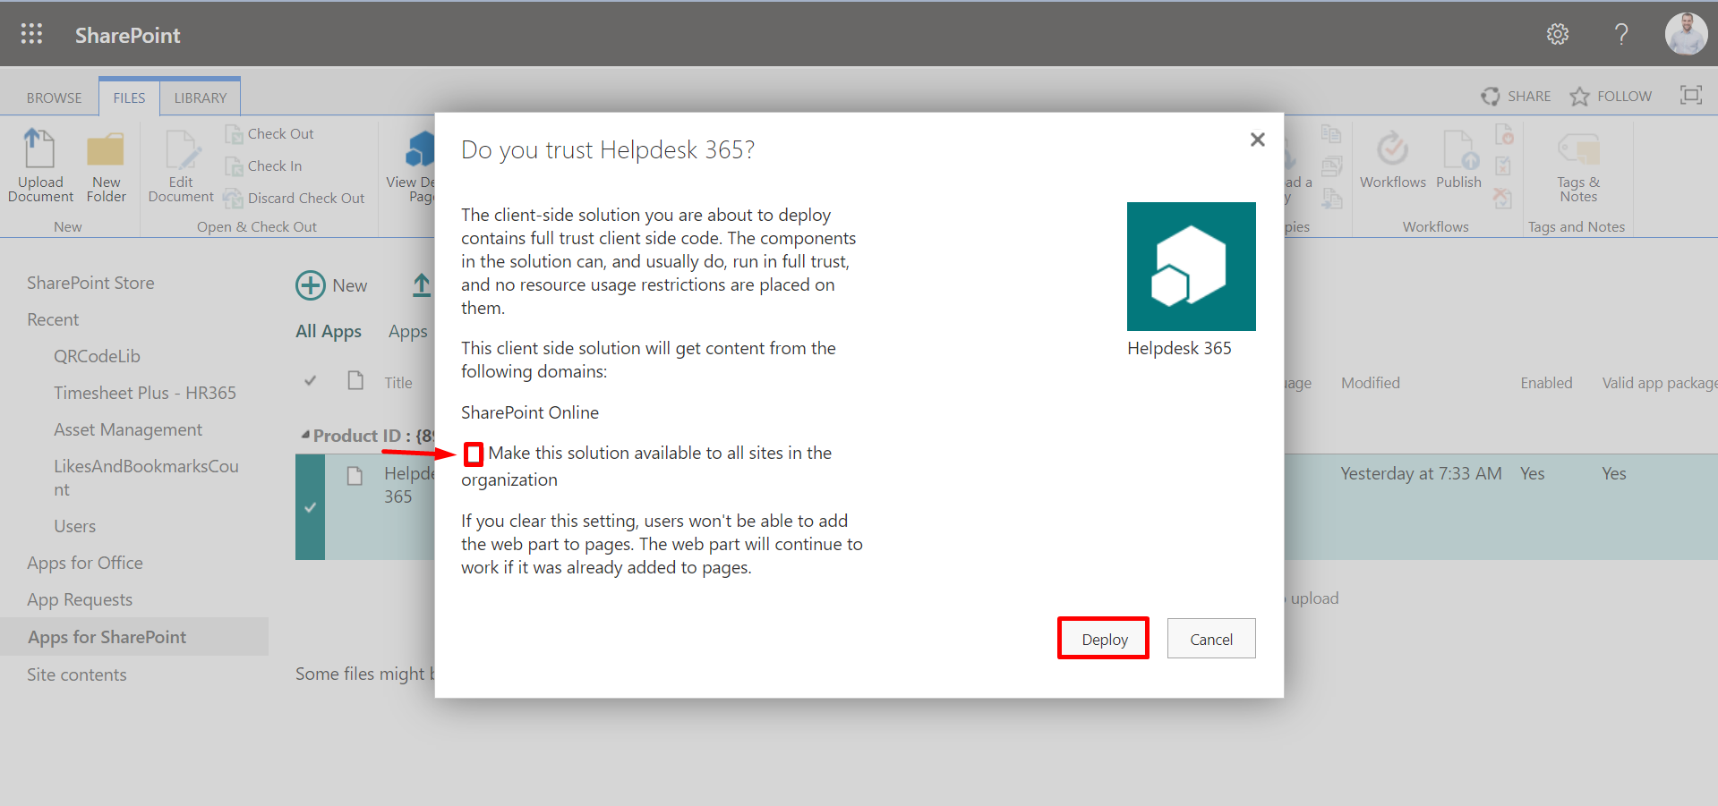The height and width of the screenshot is (806, 1718).
Task: Open Apps for Office in left navigation
Action: point(85,563)
